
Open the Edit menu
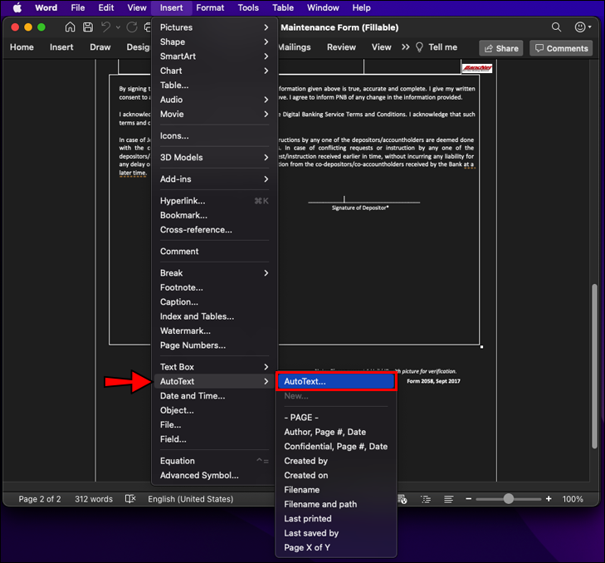click(x=105, y=7)
